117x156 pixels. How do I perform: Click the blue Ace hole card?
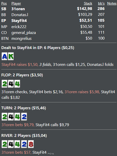coord(5,56)
